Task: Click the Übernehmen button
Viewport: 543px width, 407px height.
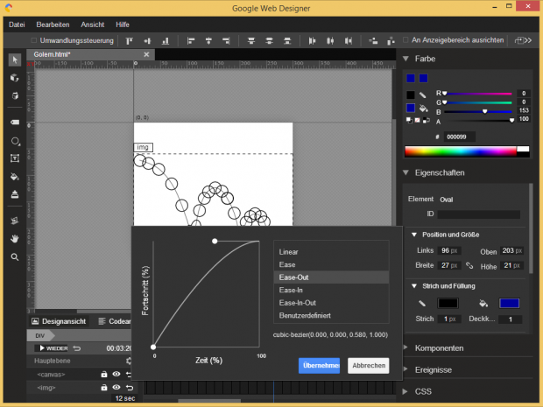Action: tap(319, 366)
